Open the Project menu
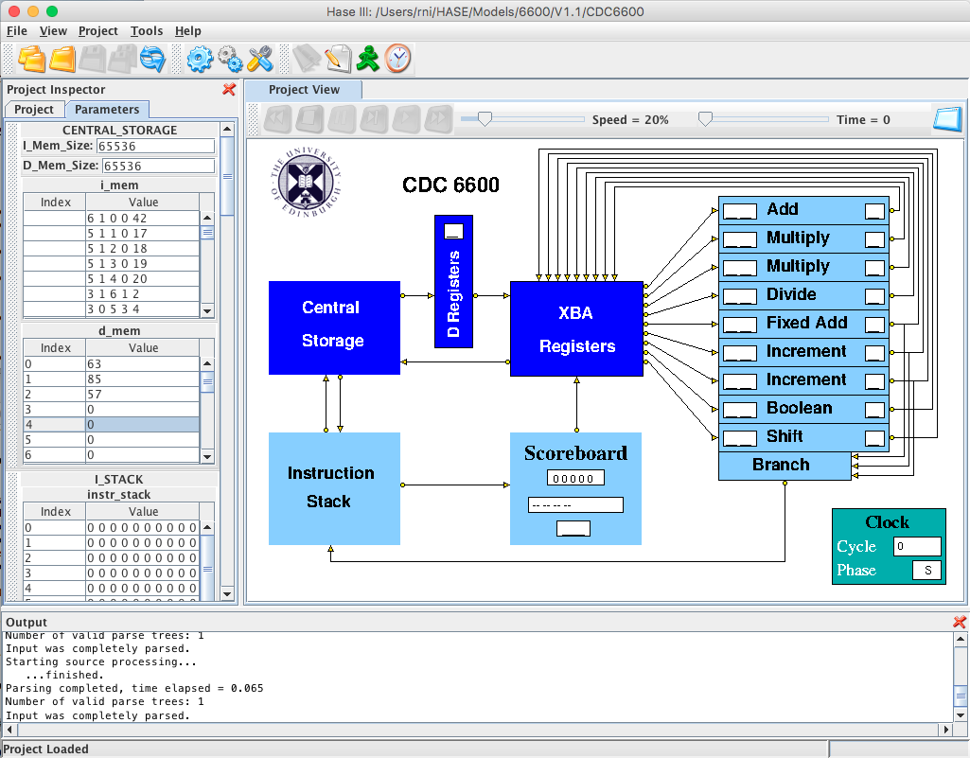This screenshot has height=758, width=970. (x=97, y=31)
